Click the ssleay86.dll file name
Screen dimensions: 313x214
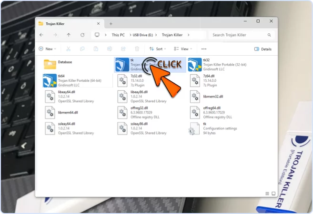coord(139,124)
